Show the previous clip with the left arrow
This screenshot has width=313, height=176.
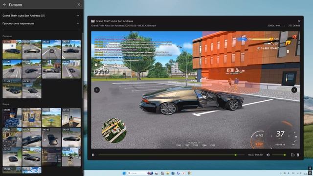[97, 90]
